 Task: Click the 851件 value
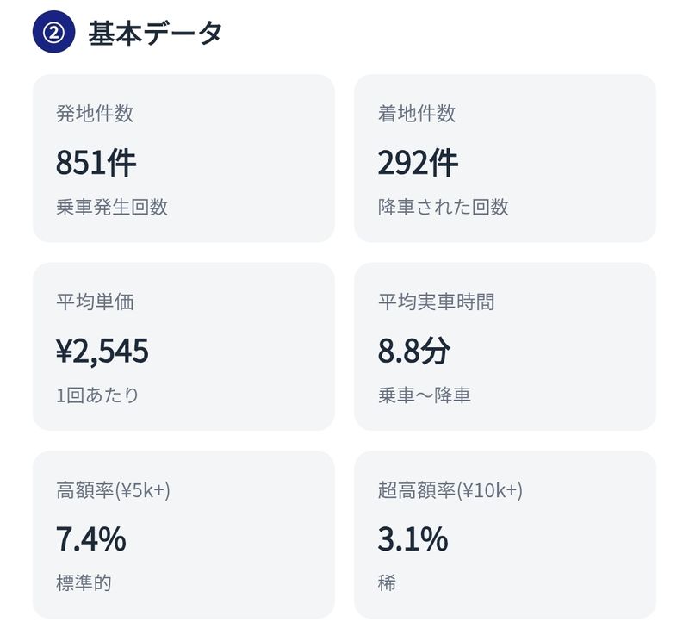(x=96, y=163)
